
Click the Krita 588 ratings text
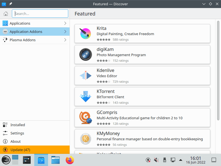click(x=121, y=40)
